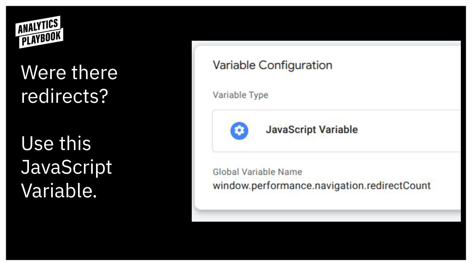Click the "Variable Type" field label
Viewport: 472px width, 266px height.
coord(240,95)
